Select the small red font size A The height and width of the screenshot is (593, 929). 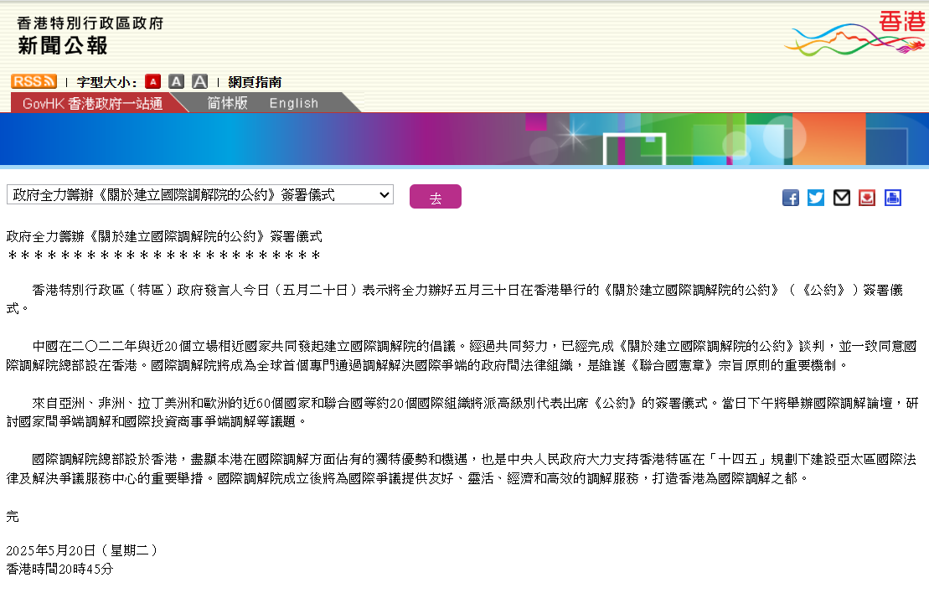[152, 81]
